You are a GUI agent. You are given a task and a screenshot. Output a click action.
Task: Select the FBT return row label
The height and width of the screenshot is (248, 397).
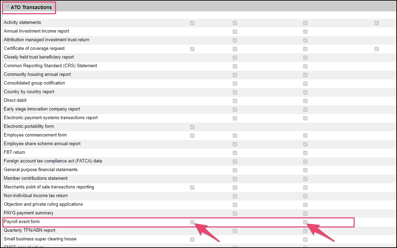tap(14, 152)
